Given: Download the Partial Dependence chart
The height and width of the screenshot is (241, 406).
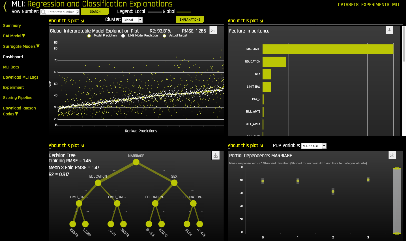Looking at the screenshot, I should click(x=392, y=155).
